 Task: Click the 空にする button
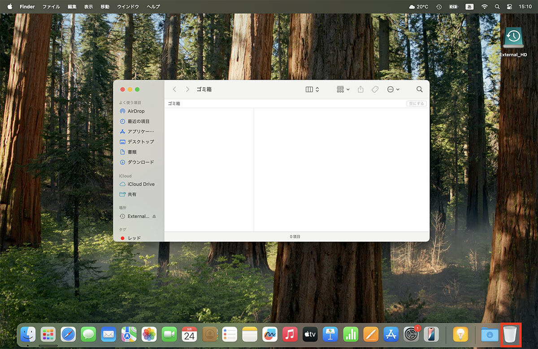point(417,103)
